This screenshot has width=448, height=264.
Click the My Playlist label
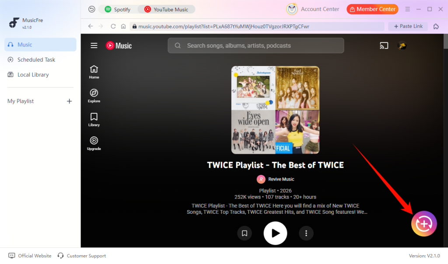[21, 101]
